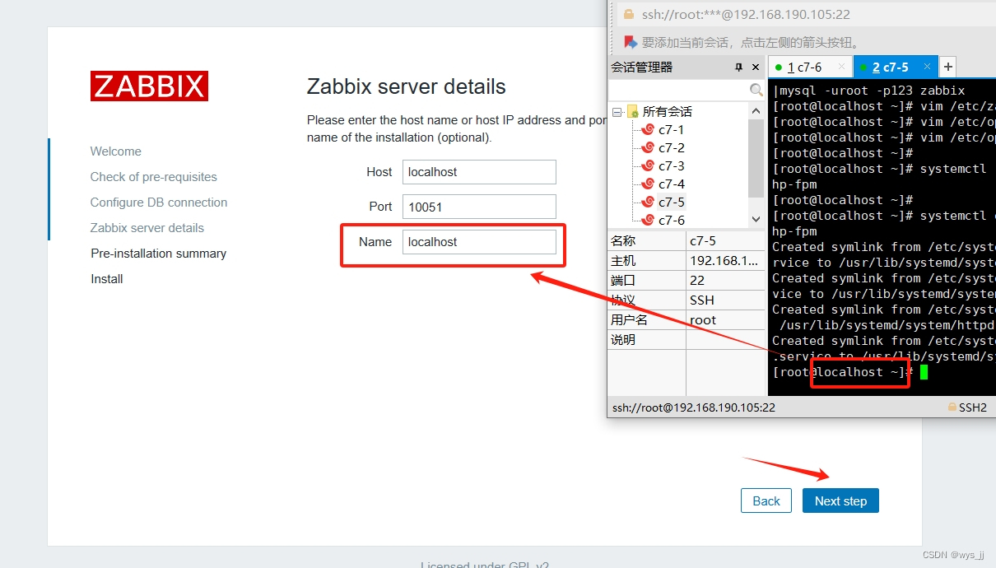Select session c7-6 in tree
The width and height of the screenshot is (996, 568).
671,220
